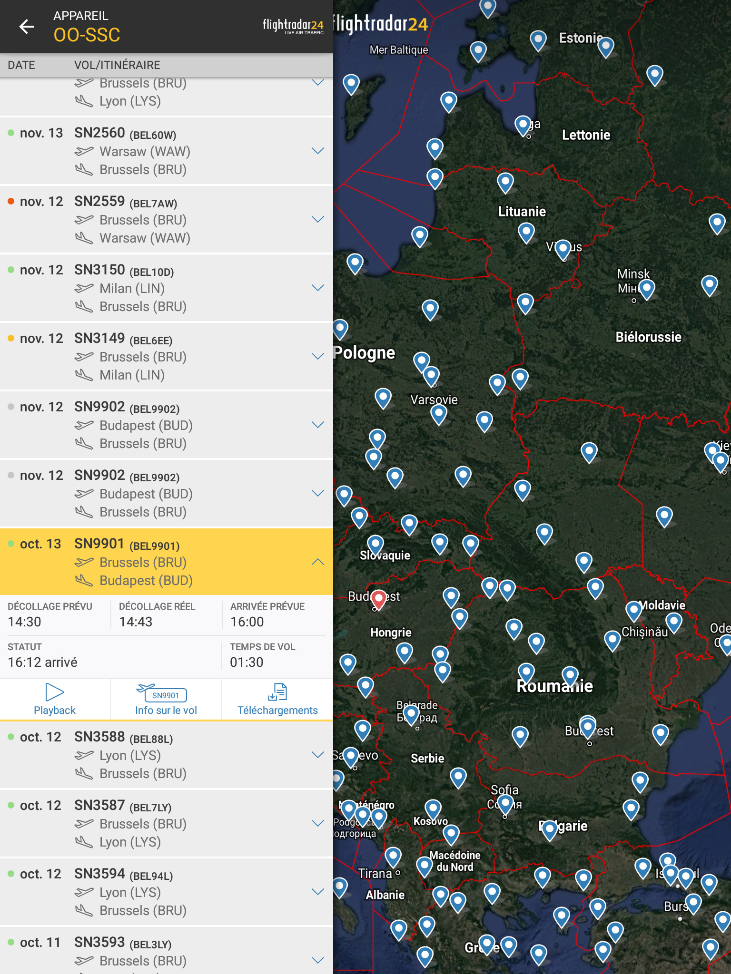
Task: Click the airport pin at Vilnius
Action: (x=563, y=249)
